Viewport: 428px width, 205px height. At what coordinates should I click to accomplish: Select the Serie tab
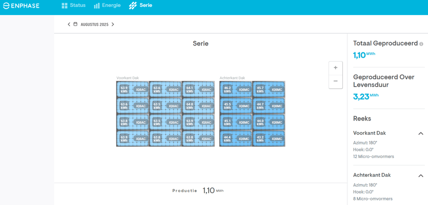(x=141, y=5)
